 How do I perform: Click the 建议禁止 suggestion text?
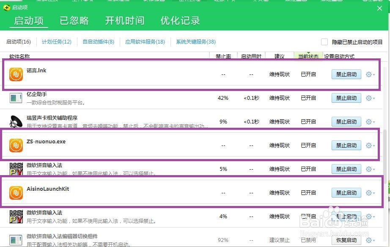[280, 240]
